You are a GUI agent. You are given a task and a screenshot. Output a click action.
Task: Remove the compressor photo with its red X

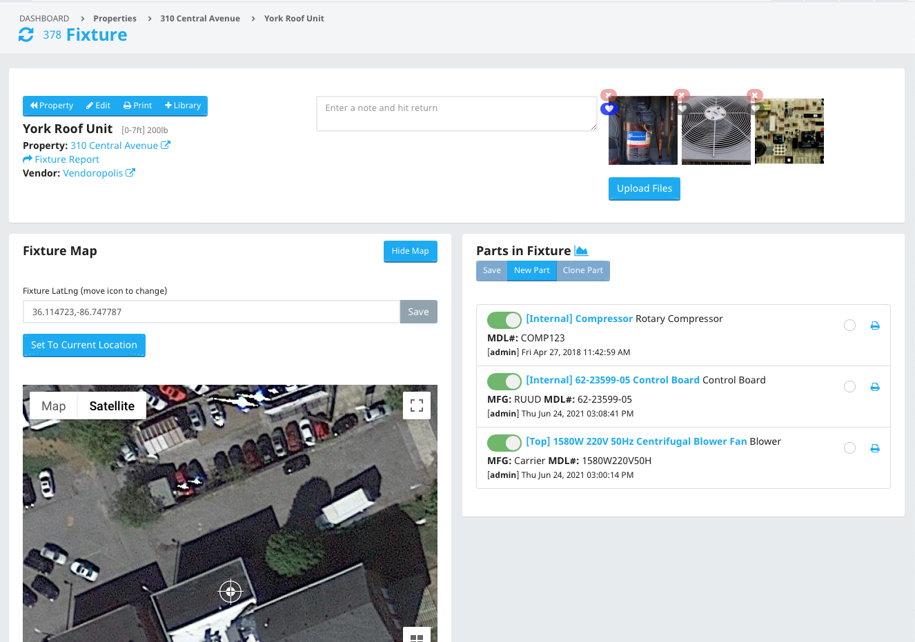(608, 95)
